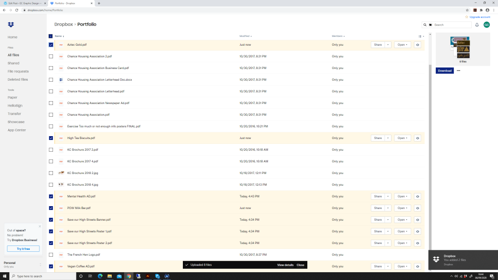Select The French Hen Logo.pdf checkbox

(51, 255)
